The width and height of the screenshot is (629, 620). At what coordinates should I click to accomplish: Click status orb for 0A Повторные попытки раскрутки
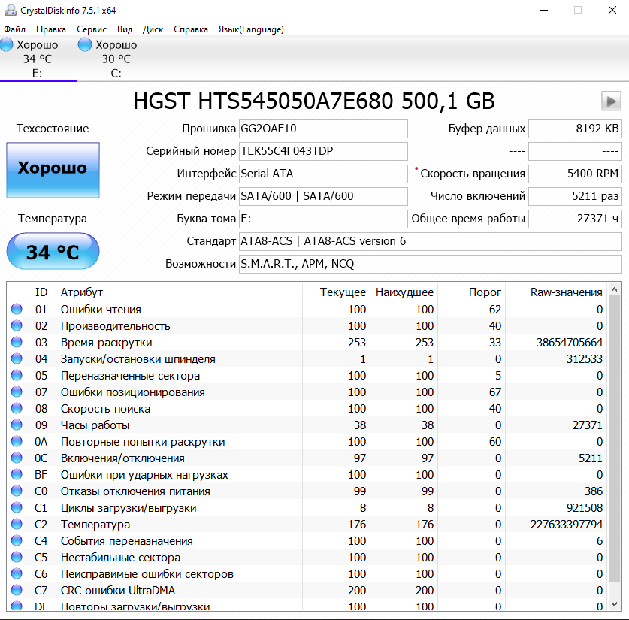[x=17, y=442]
